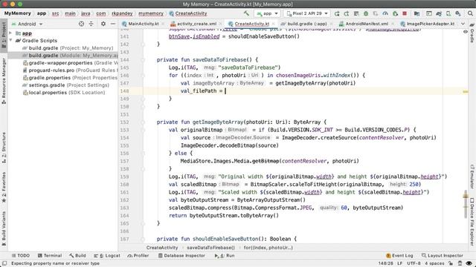Click the green Debug bug icon
The image size is (476, 267).
[366, 13]
